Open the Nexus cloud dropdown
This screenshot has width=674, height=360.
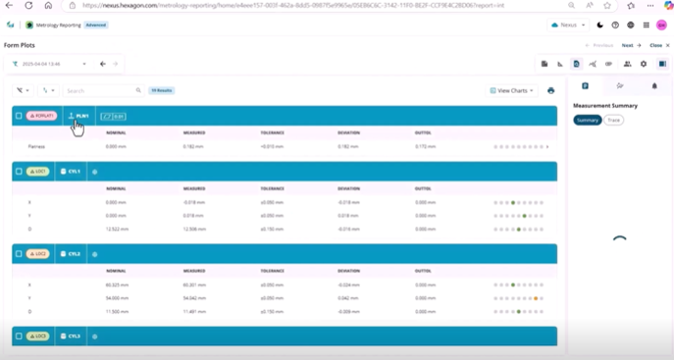click(567, 25)
